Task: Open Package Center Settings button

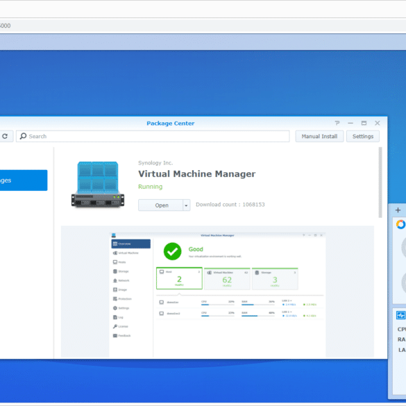Action: [x=363, y=136]
